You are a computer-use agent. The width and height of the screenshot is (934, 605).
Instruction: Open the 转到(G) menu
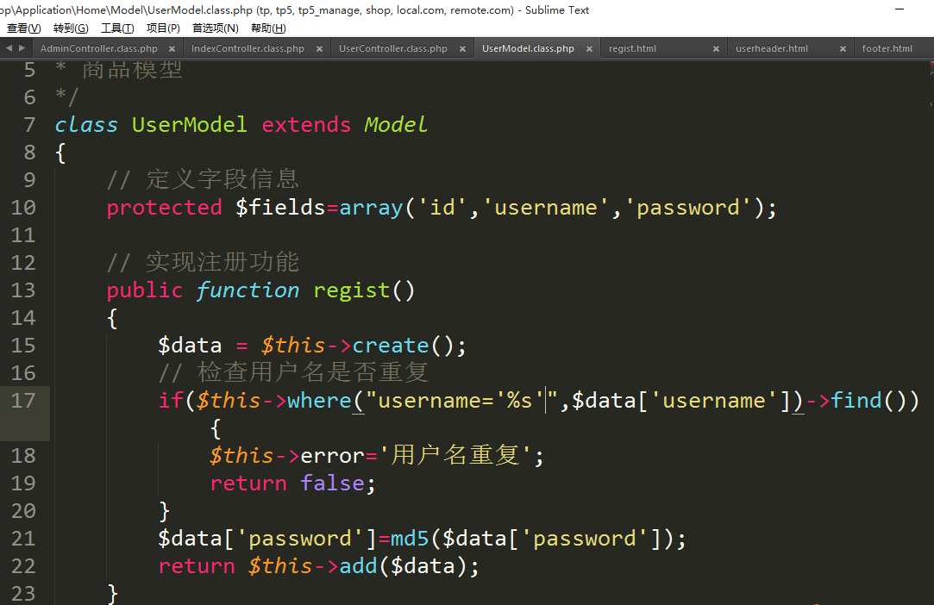70,28
